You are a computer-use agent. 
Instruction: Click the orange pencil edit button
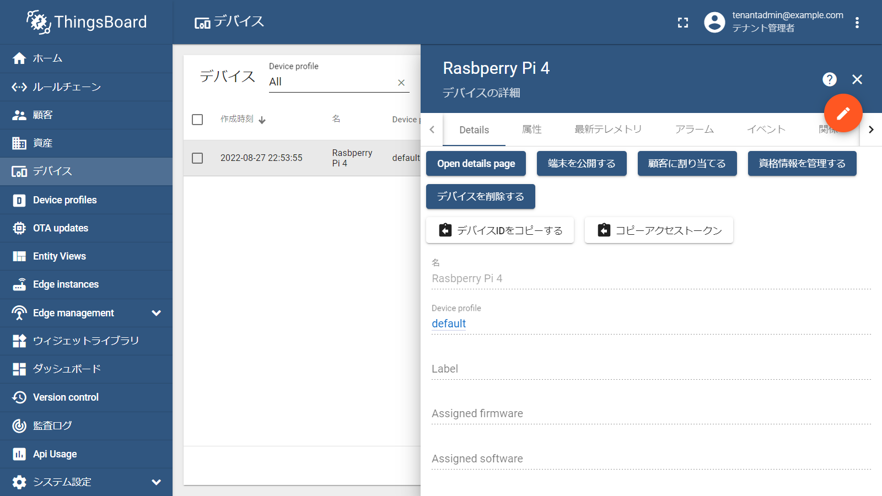(843, 113)
